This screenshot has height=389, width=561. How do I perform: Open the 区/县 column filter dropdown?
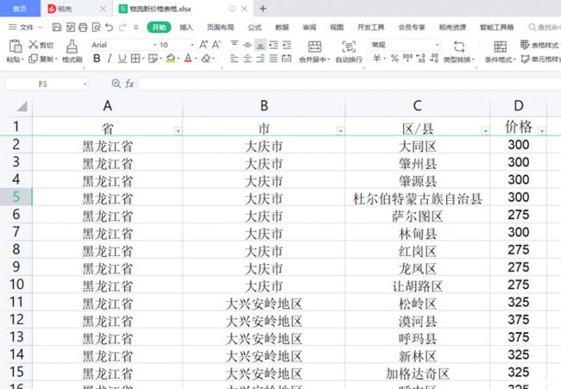(485, 131)
